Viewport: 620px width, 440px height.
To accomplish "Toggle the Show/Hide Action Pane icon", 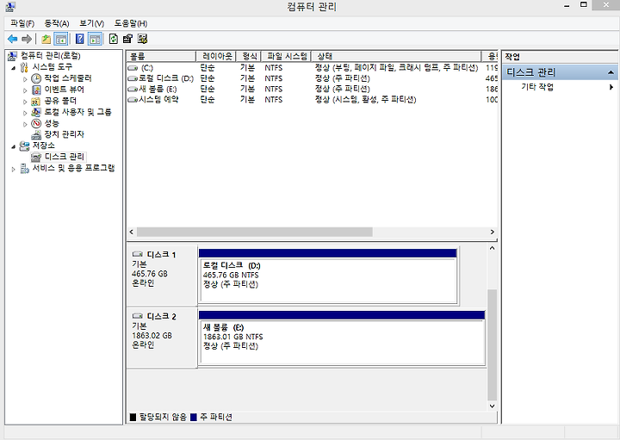I will tap(95, 39).
